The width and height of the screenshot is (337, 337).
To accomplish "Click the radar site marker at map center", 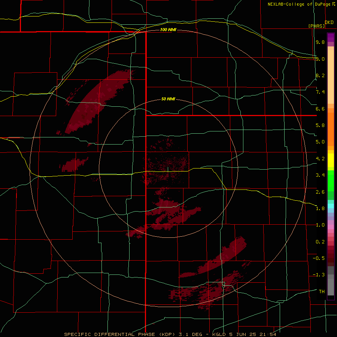I will 168,169.
